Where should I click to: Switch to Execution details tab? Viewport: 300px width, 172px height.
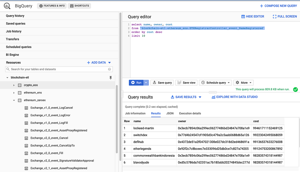click(x=190, y=114)
